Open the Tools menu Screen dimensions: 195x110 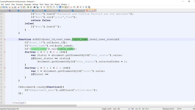pyautogui.click(x=41, y=4)
